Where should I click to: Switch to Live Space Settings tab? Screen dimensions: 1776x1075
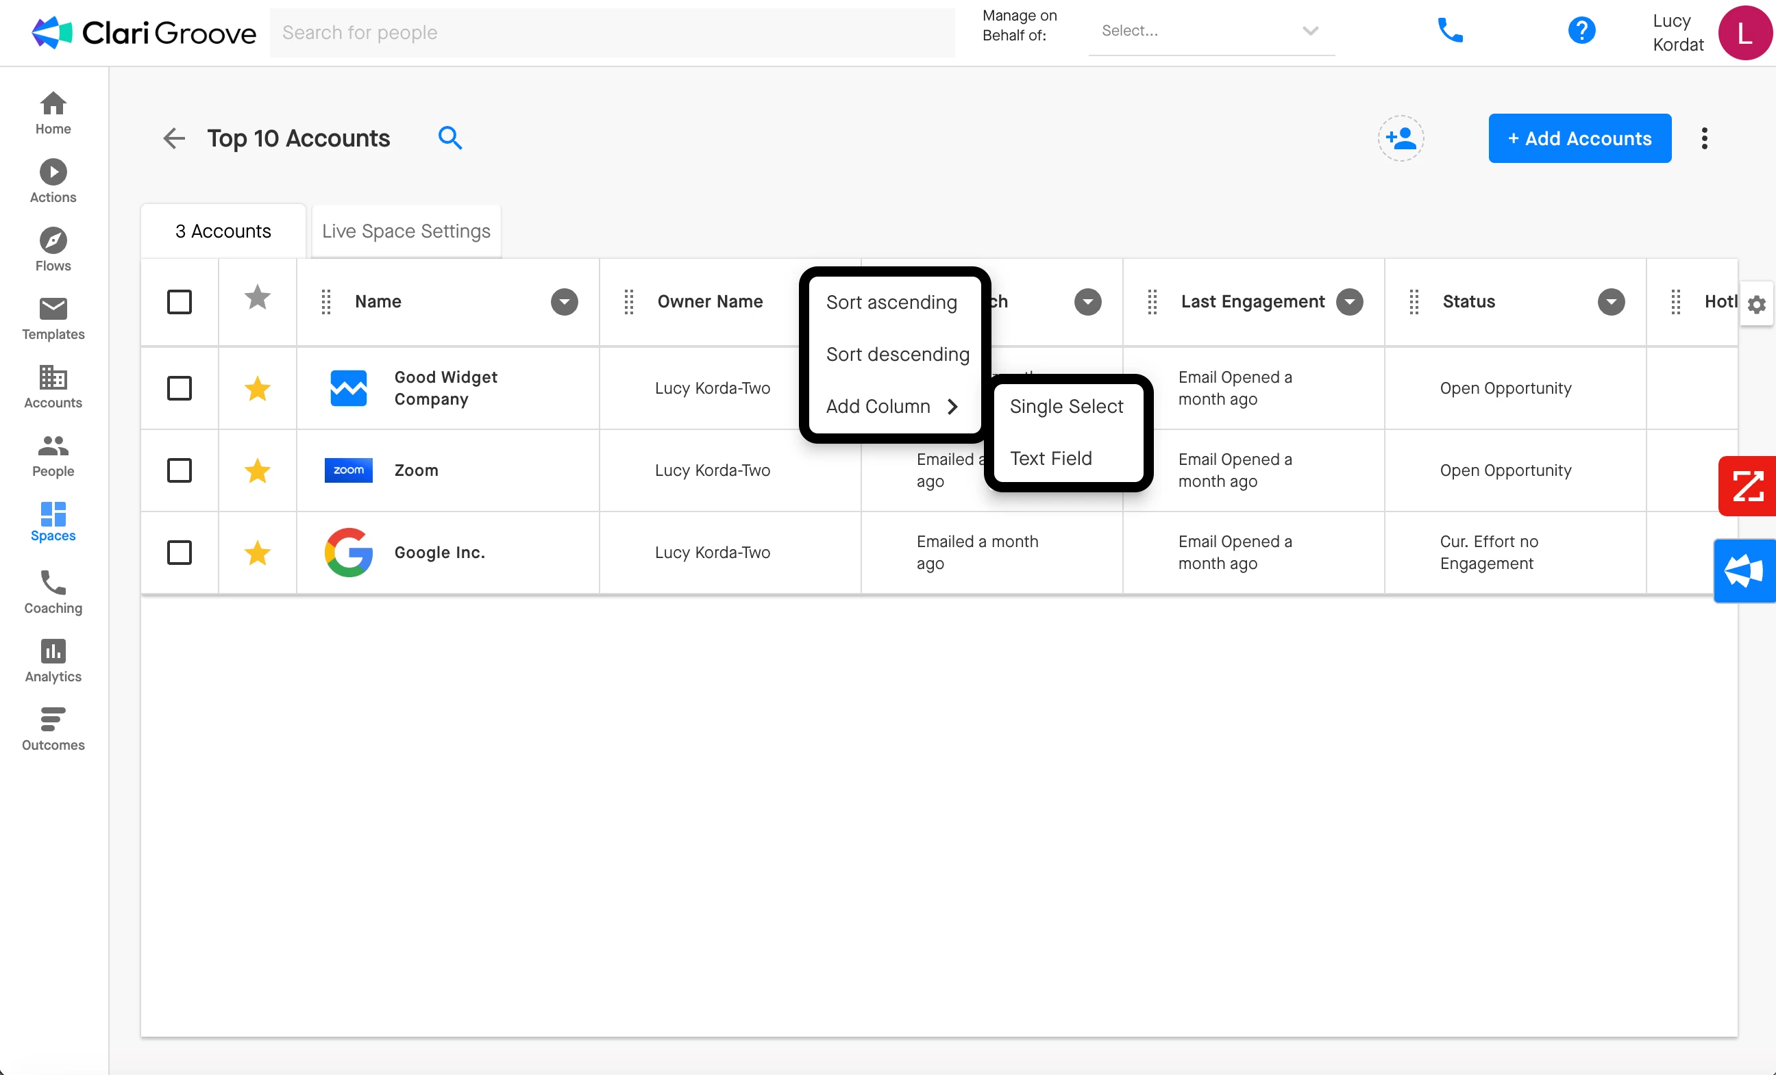(x=406, y=231)
